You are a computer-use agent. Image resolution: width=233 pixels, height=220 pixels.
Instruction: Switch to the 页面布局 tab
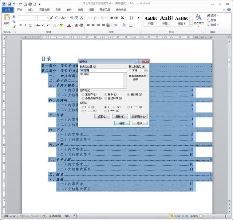tap(44, 10)
